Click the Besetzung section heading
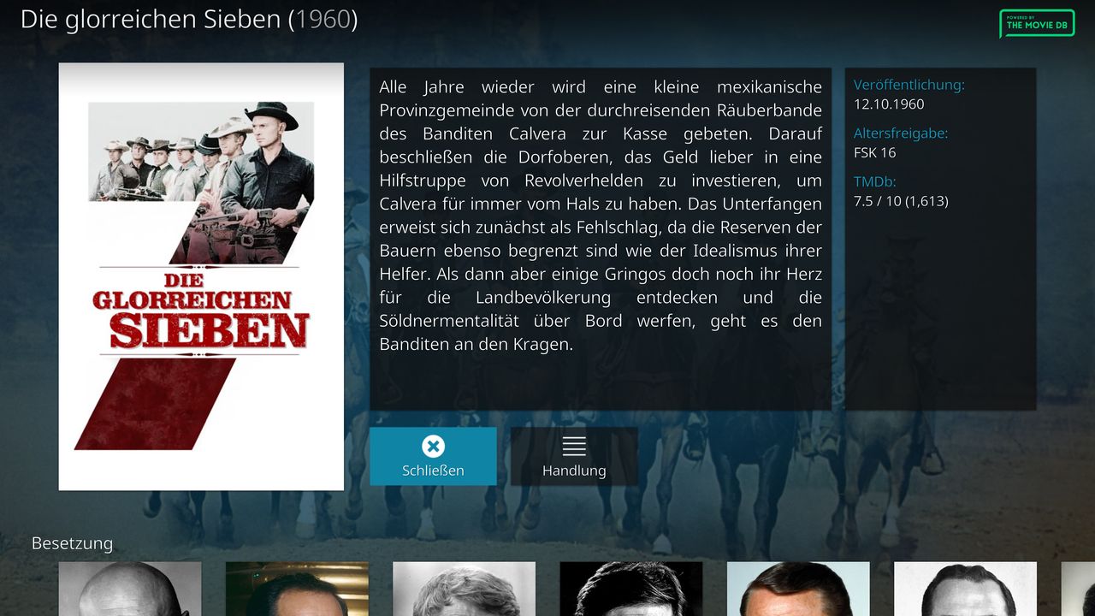Image resolution: width=1095 pixels, height=616 pixels. tap(72, 543)
